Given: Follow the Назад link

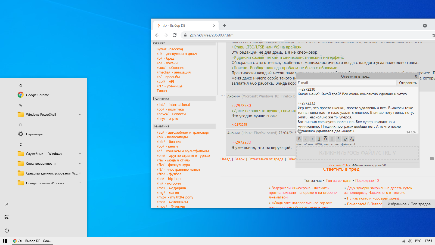Looking at the screenshot, I should coord(225,159).
